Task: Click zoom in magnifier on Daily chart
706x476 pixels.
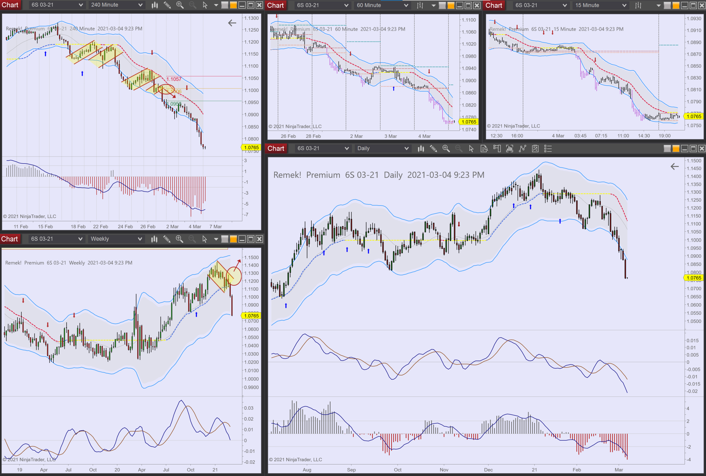Action: 446,148
